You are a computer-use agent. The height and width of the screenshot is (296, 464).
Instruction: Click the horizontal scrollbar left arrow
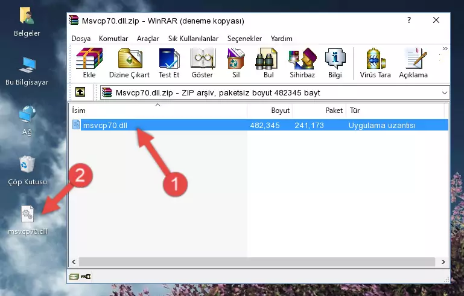click(74, 262)
